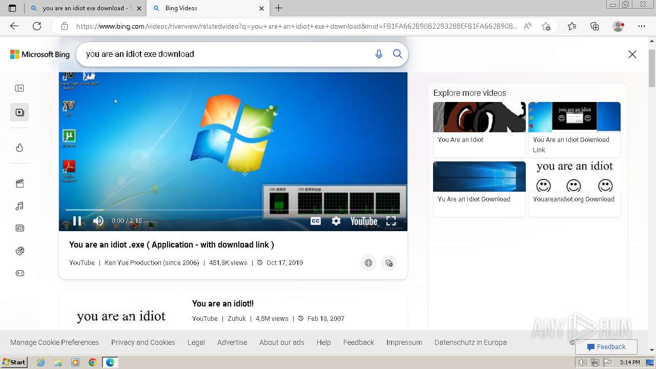
Task: Open trending videos flame icon
Action: point(19,148)
